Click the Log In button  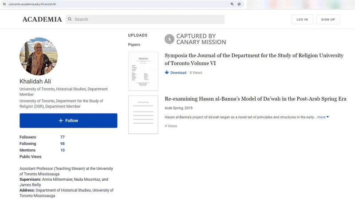302,19
